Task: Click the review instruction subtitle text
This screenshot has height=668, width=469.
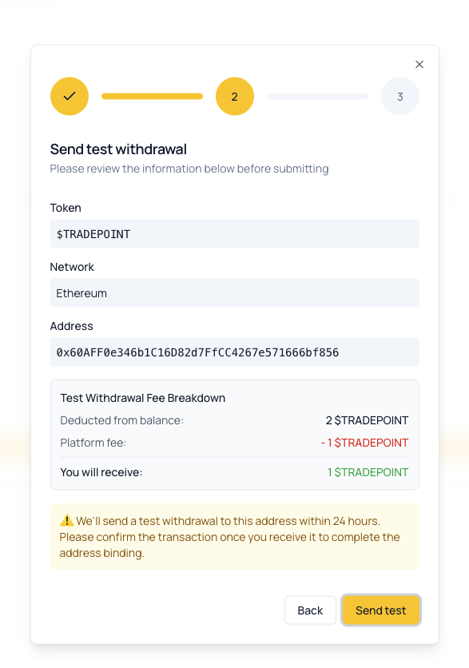Action: [188, 169]
